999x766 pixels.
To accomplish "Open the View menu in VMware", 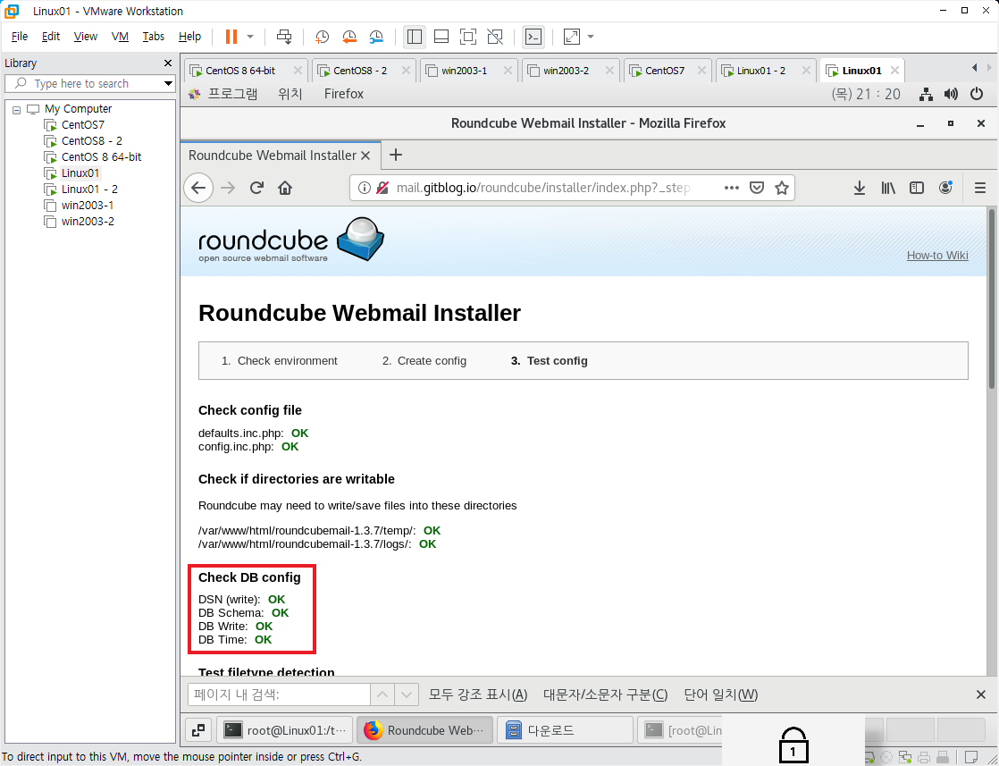I will click(86, 37).
